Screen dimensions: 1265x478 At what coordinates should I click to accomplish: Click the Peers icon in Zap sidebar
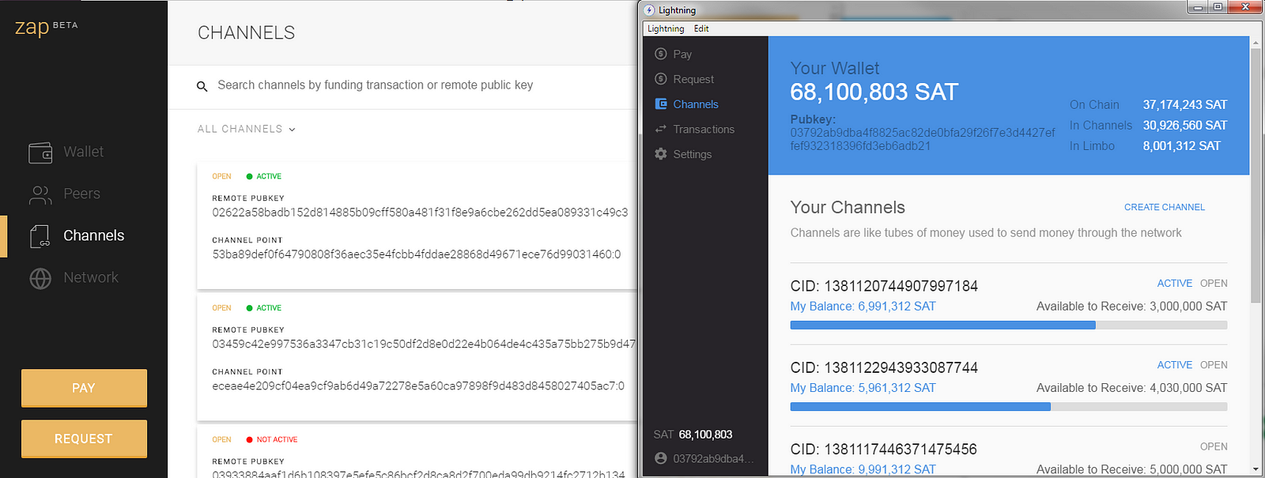(40, 194)
